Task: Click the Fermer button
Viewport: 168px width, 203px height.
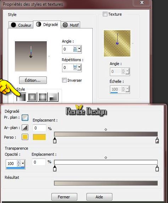Action: (x=64, y=197)
